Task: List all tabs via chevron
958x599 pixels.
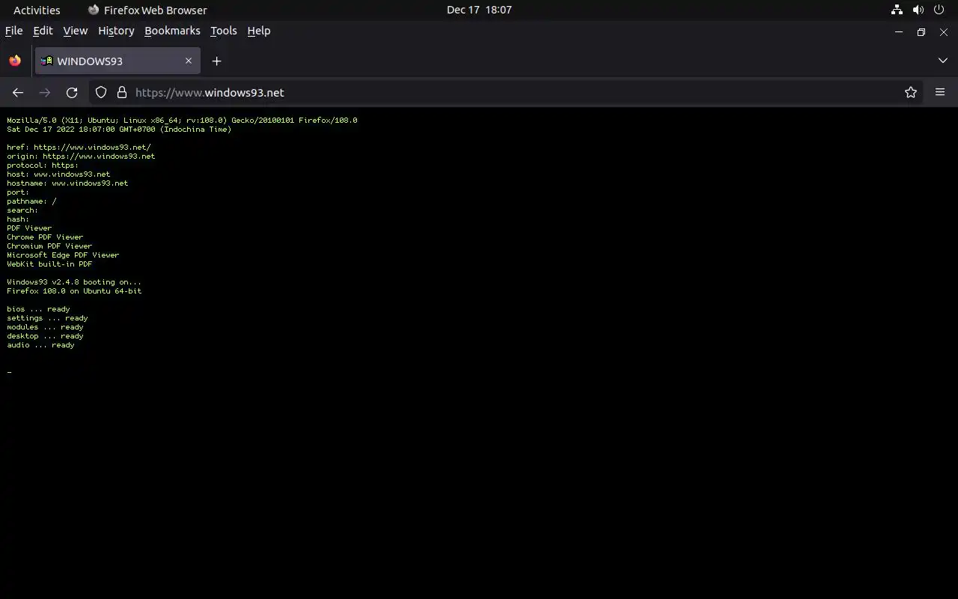Action: 943,61
